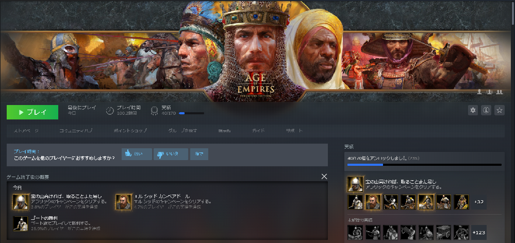This screenshot has width=515, height=243.
Task: Open the サポート tab
Action: pyautogui.click(x=294, y=131)
